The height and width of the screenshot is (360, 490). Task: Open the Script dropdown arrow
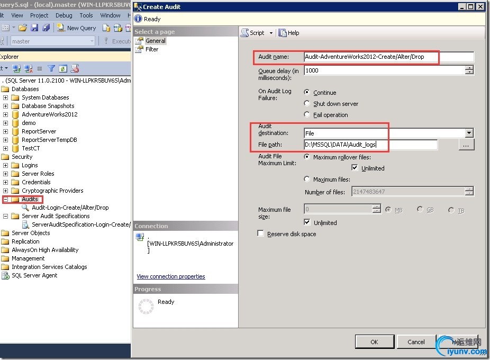(271, 33)
